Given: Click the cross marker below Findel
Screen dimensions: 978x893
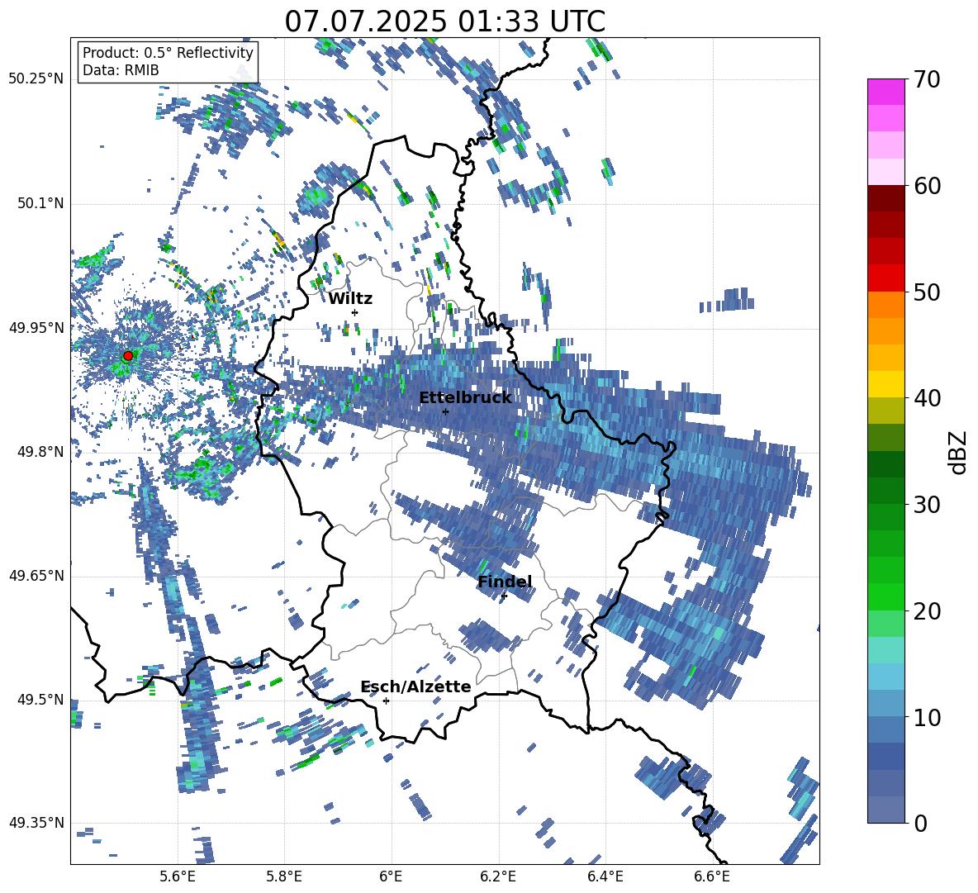Looking at the screenshot, I should (x=504, y=596).
